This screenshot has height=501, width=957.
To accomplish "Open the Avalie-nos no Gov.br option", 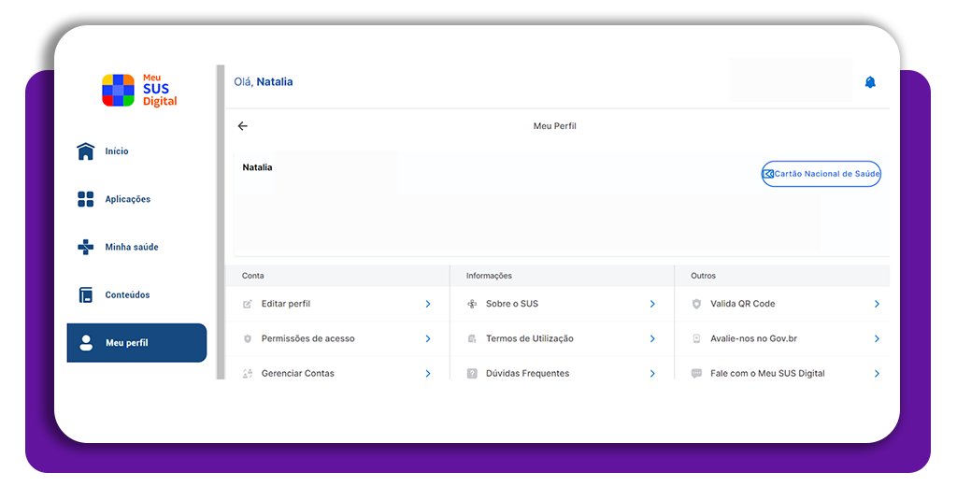I will pos(782,338).
